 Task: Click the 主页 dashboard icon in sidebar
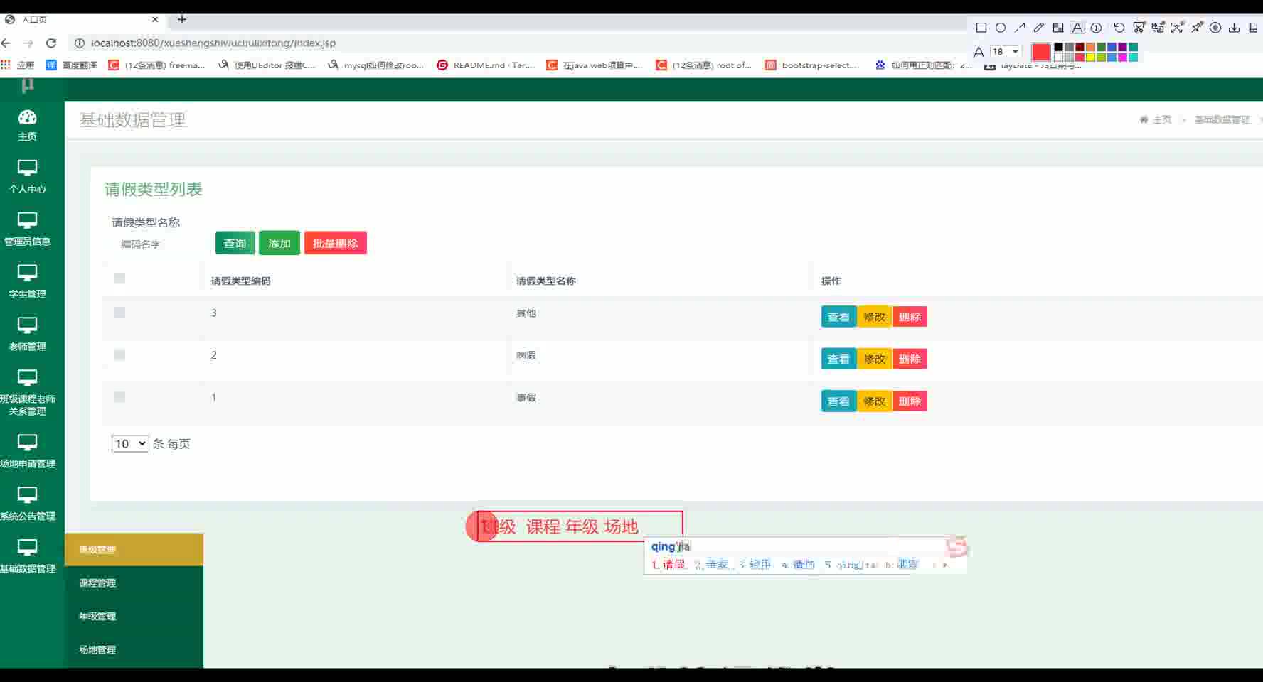27,117
